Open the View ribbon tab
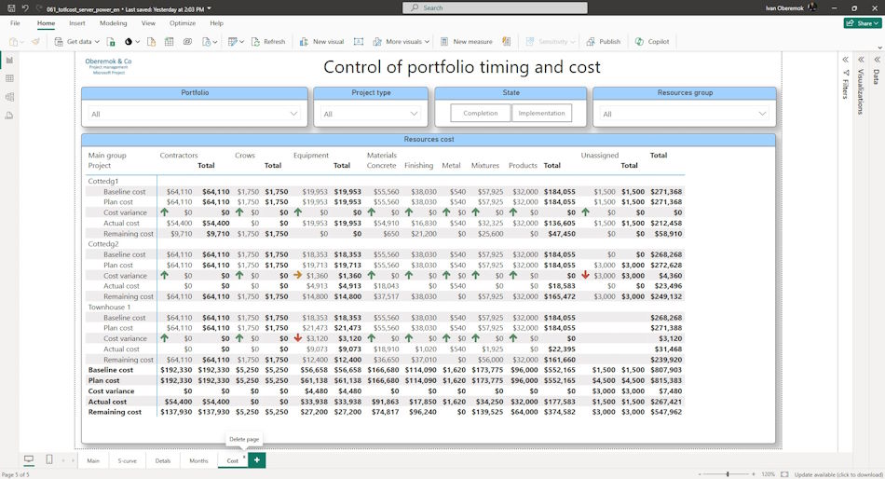885x479 pixels. click(x=148, y=23)
